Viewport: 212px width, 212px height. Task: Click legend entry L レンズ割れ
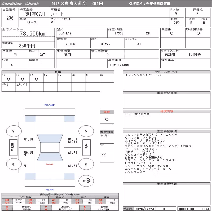click(x=99, y=209)
